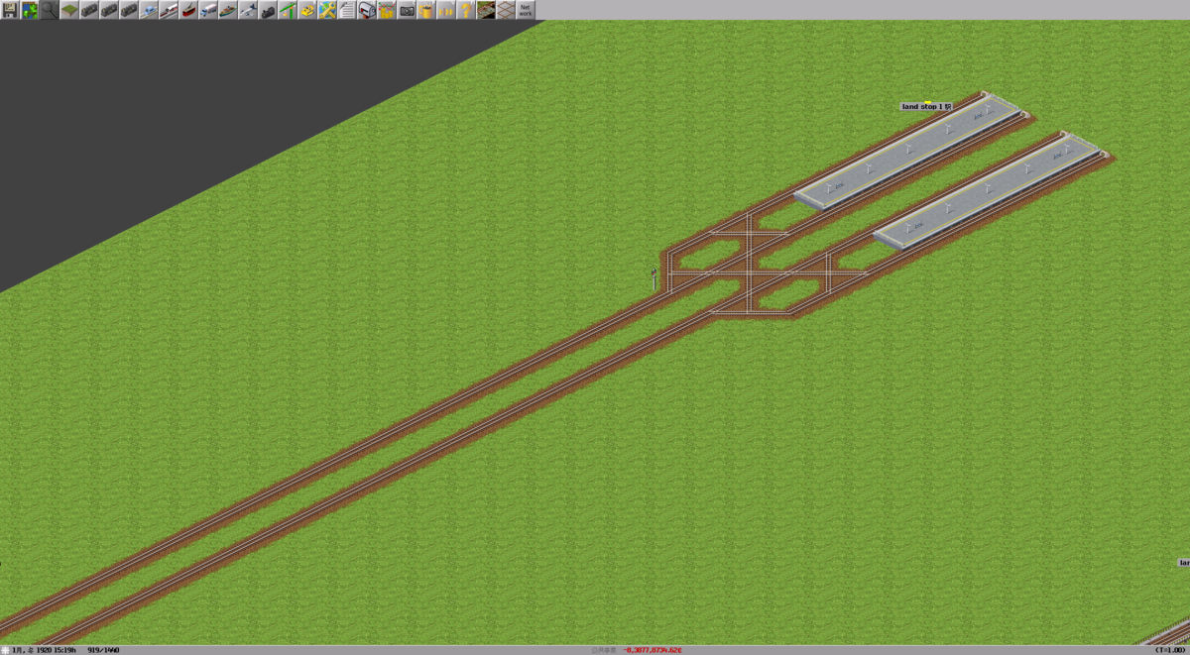
Task: Open the mailbox message center
Action: pyautogui.click(x=367, y=10)
